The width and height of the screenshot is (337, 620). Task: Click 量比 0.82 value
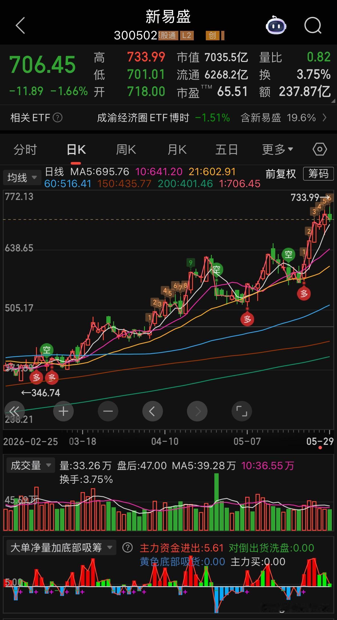point(295,57)
